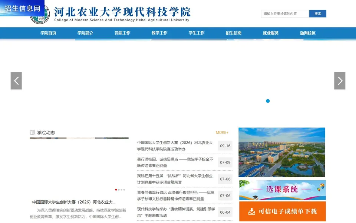Open the campus aerial photo thumbnail
Screen dimensions: 356x223
pyautogui.click(x=282, y=152)
